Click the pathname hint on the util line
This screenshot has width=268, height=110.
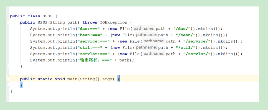[x=146, y=47]
